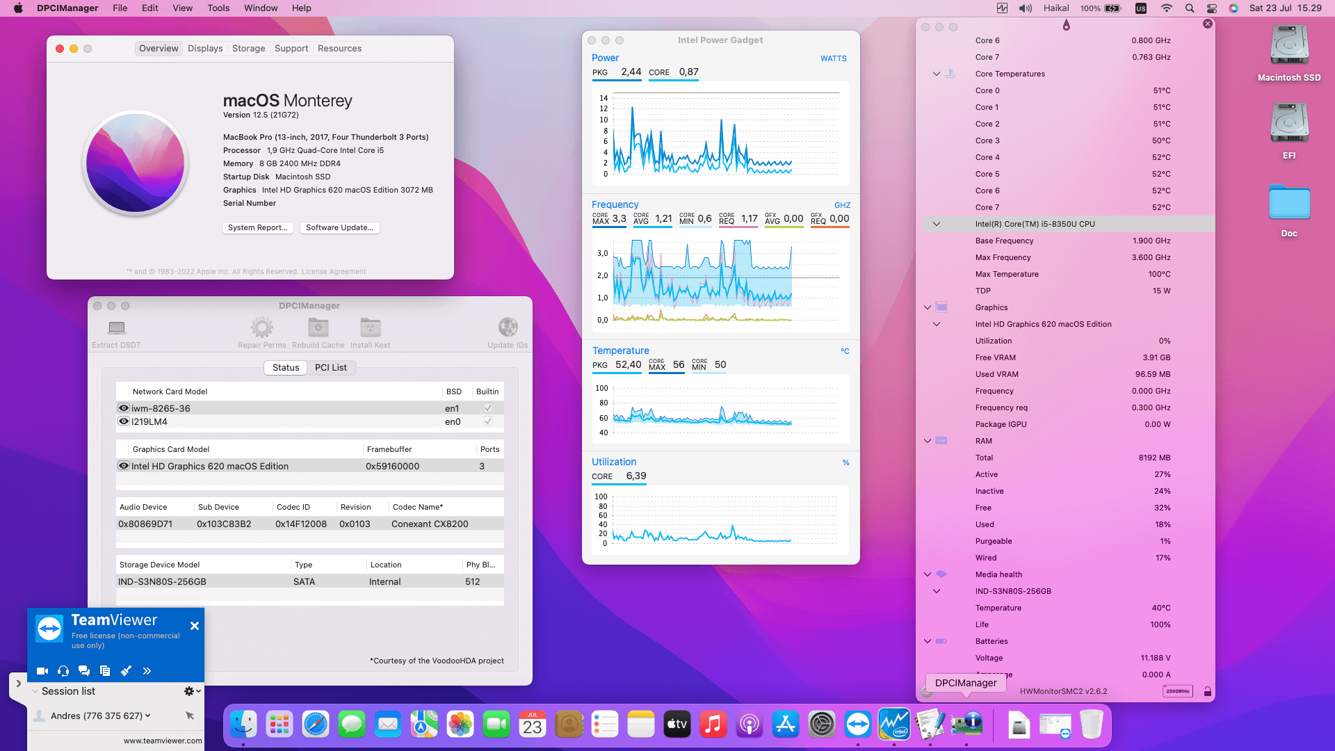Open Safari from the Dock
The height and width of the screenshot is (751, 1335).
[316, 725]
